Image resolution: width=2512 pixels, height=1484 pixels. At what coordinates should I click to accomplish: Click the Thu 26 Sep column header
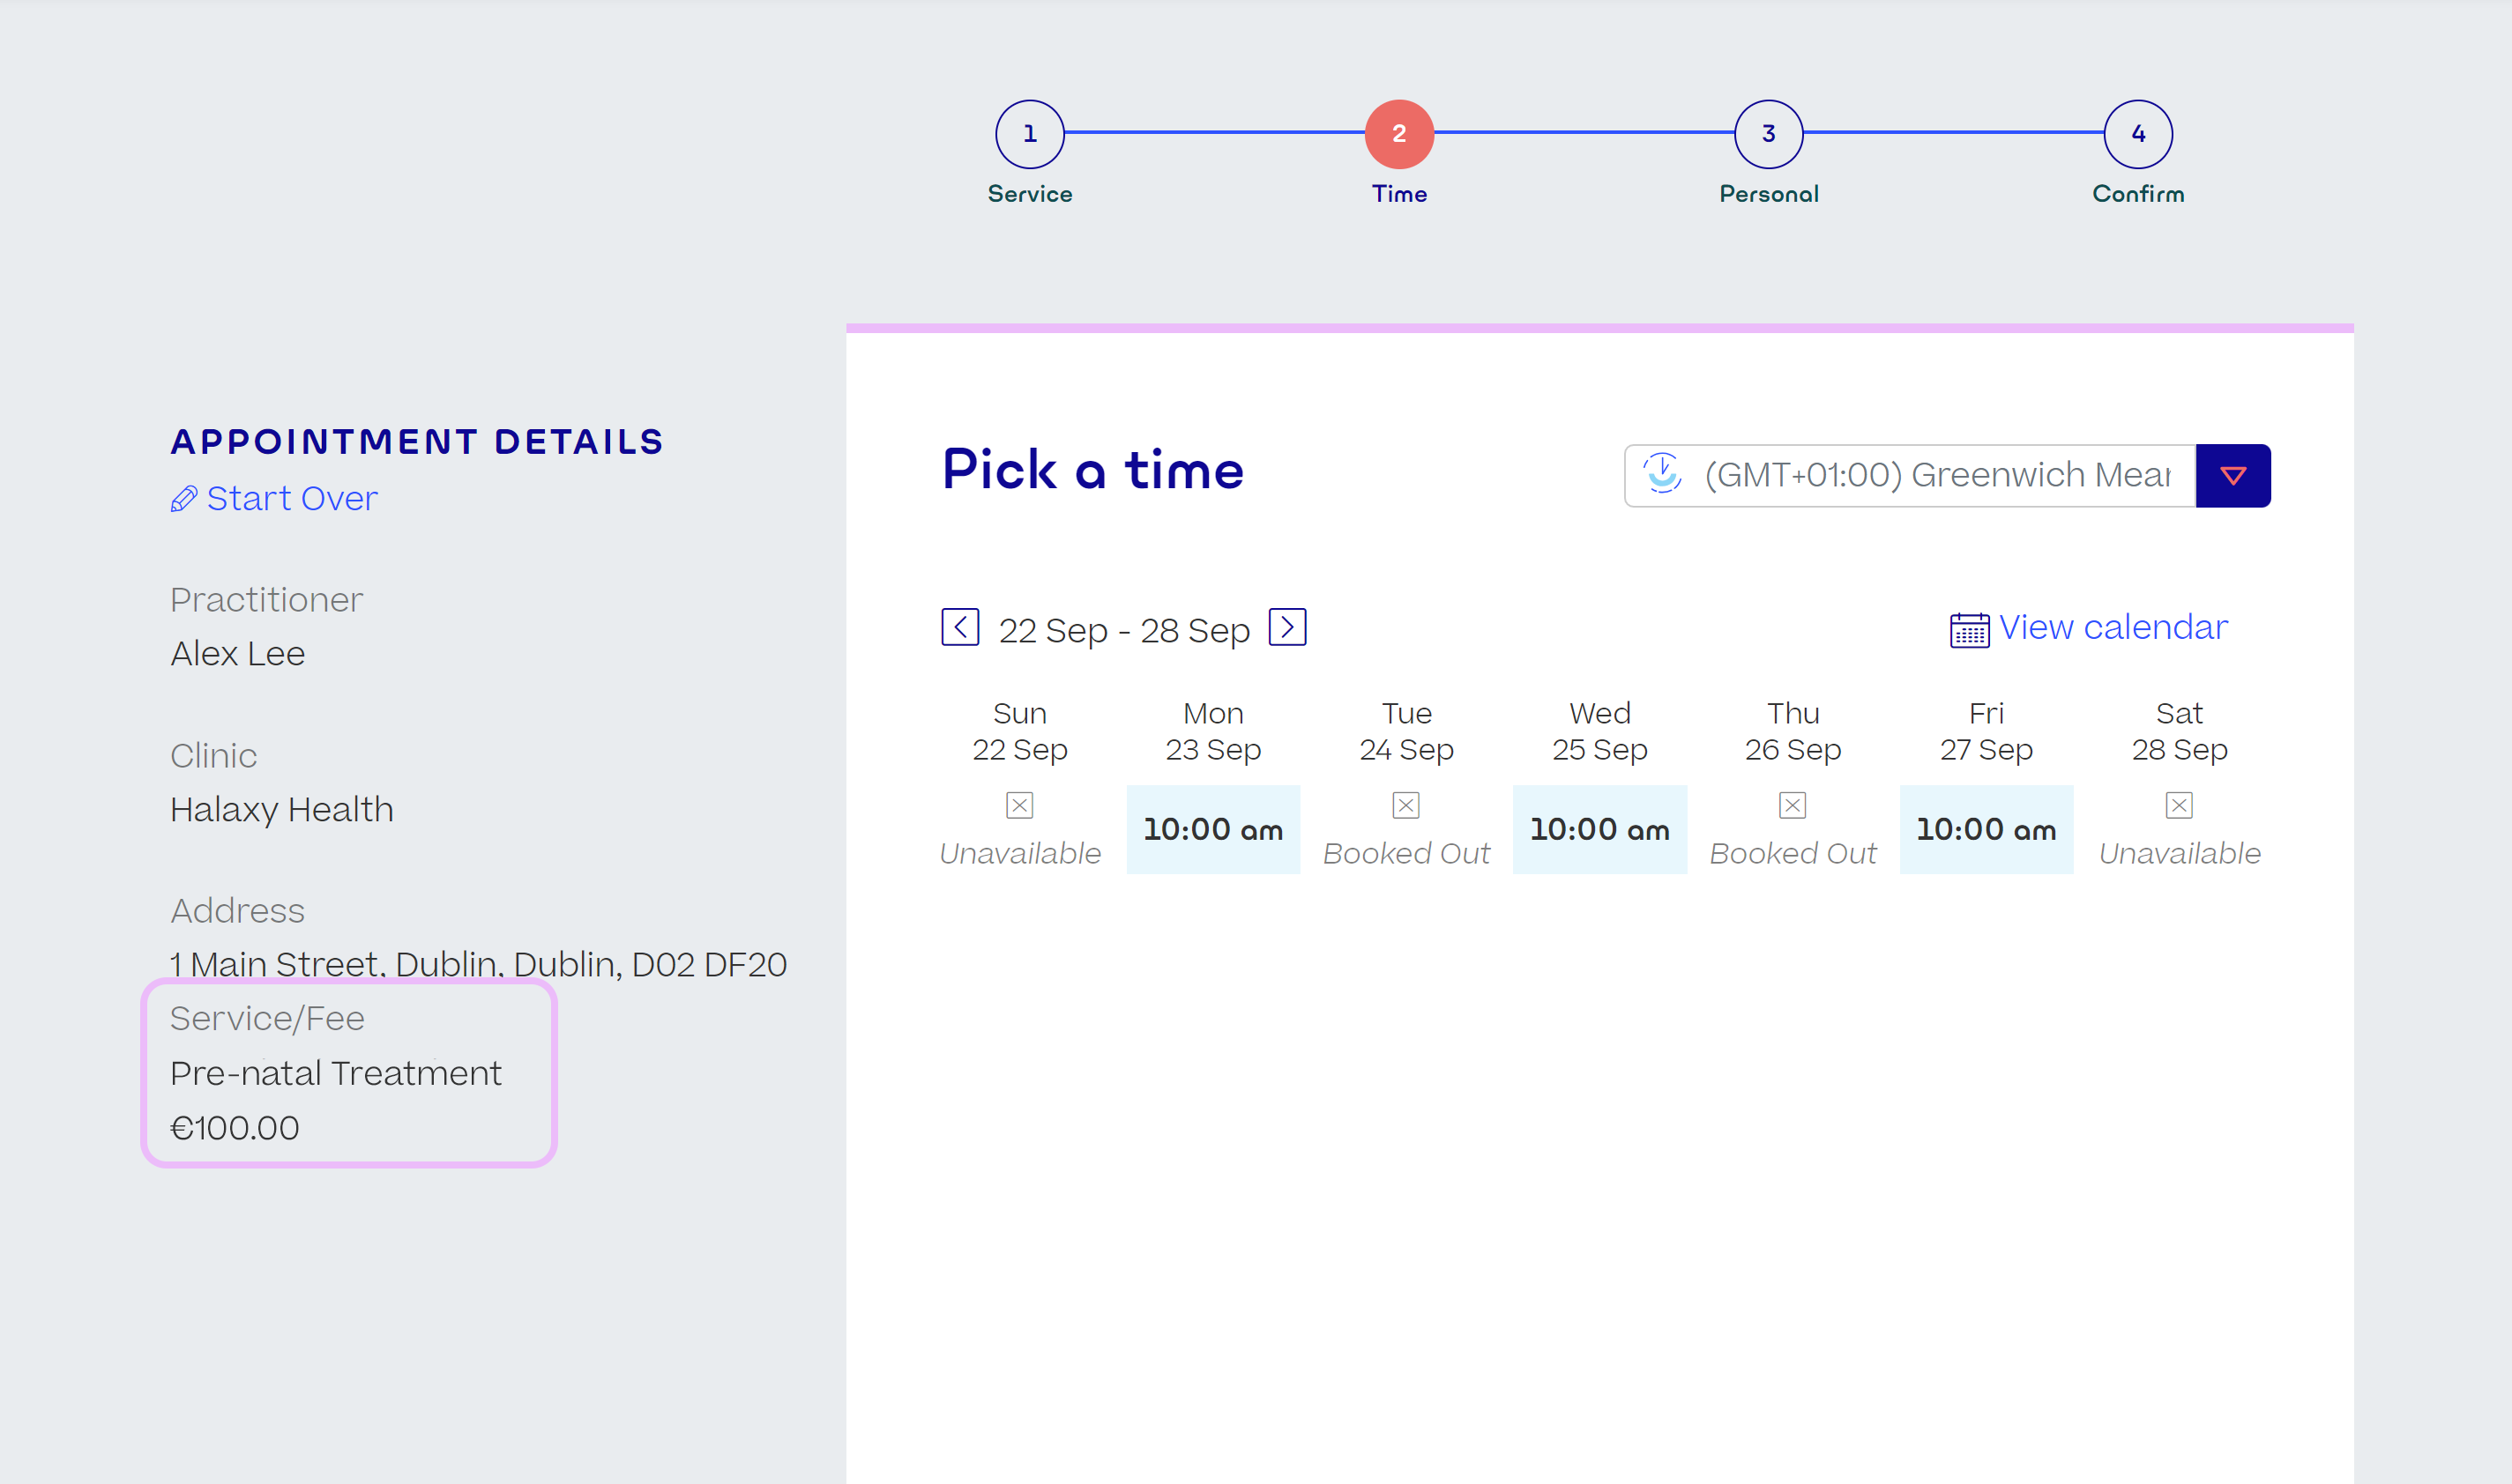point(1792,731)
